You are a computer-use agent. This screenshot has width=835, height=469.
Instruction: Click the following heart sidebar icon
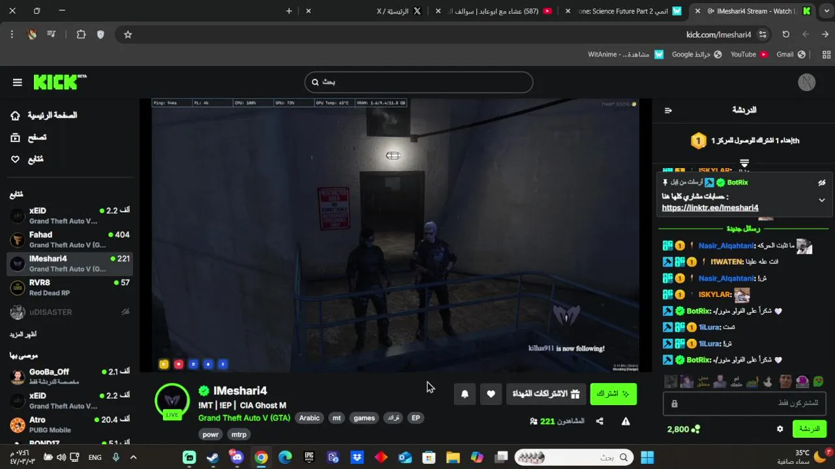pos(16,159)
